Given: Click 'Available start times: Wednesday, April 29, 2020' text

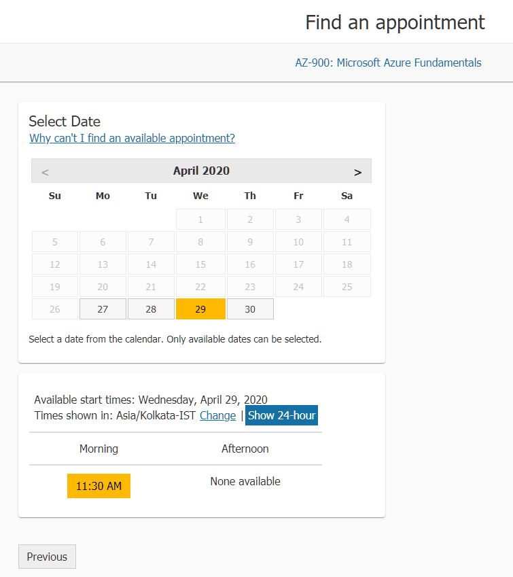Looking at the screenshot, I should click(151, 400).
